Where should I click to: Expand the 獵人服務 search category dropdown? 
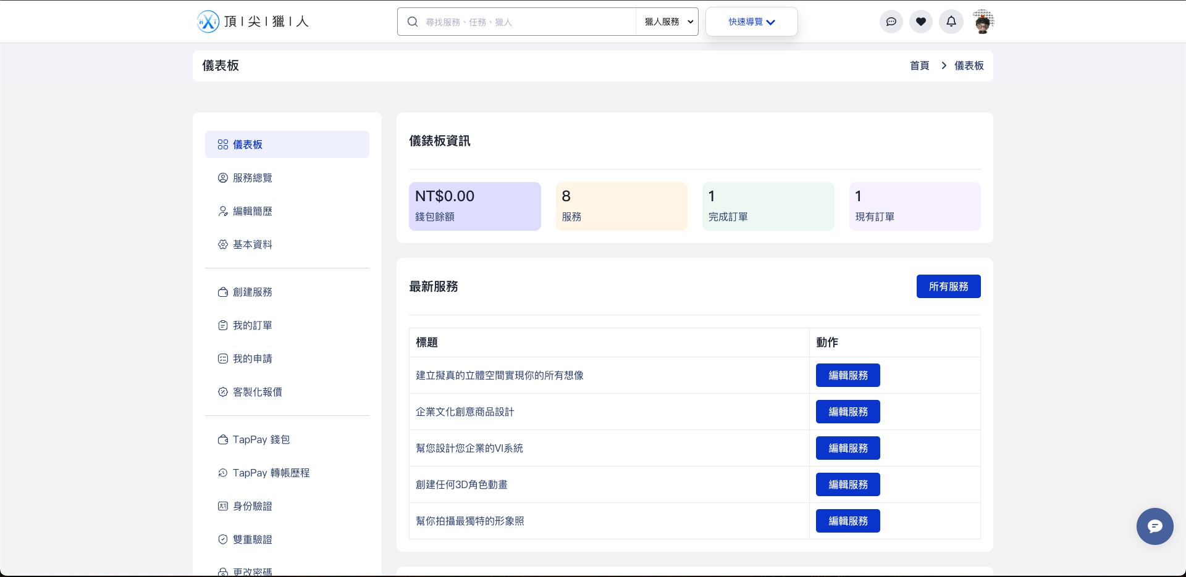(668, 22)
